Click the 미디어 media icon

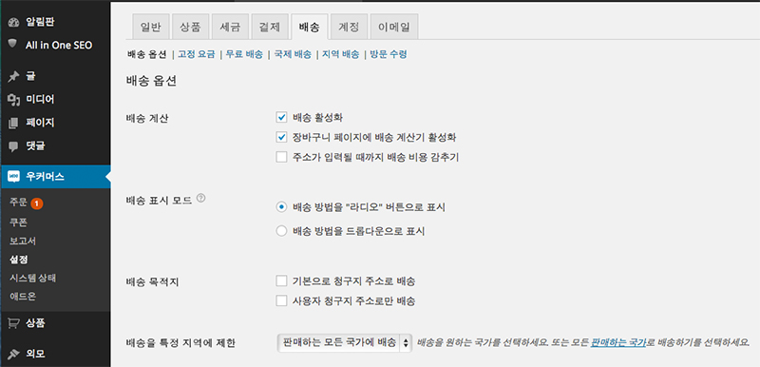click(x=13, y=100)
